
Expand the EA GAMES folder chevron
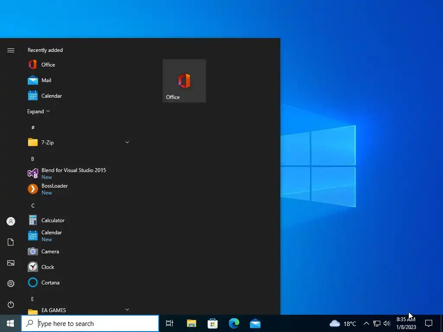point(127,310)
